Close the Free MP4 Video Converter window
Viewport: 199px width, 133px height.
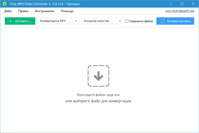pos(193,4)
